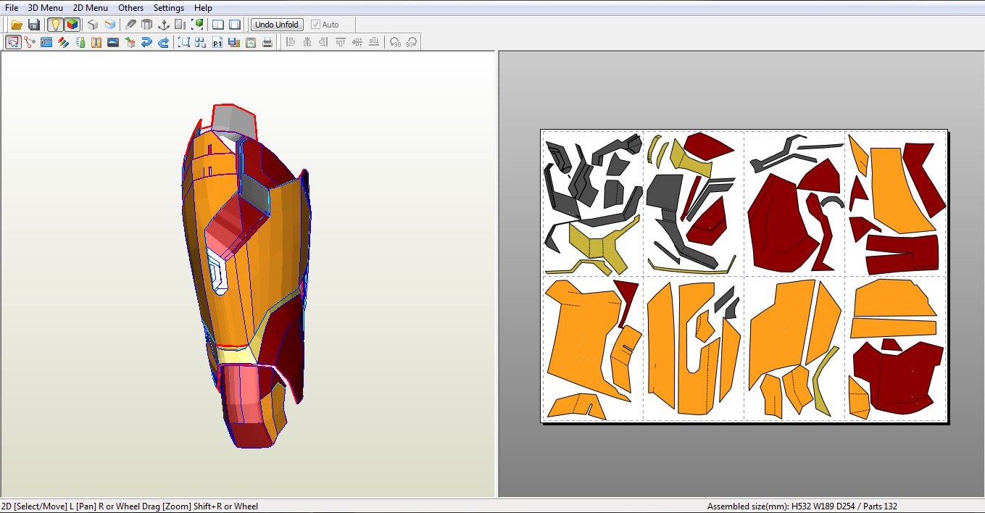The image size is (985, 513).
Task: Open the Settings menu
Action: click(169, 7)
